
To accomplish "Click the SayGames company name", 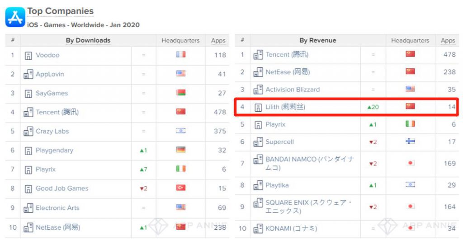I will (x=52, y=93).
